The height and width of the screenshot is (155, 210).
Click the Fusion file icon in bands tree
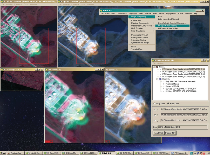click(157, 67)
